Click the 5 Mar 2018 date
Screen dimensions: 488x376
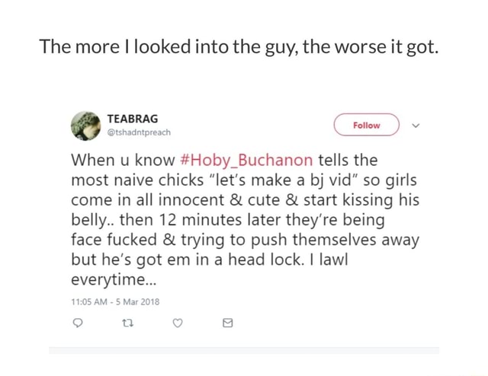tap(137, 301)
